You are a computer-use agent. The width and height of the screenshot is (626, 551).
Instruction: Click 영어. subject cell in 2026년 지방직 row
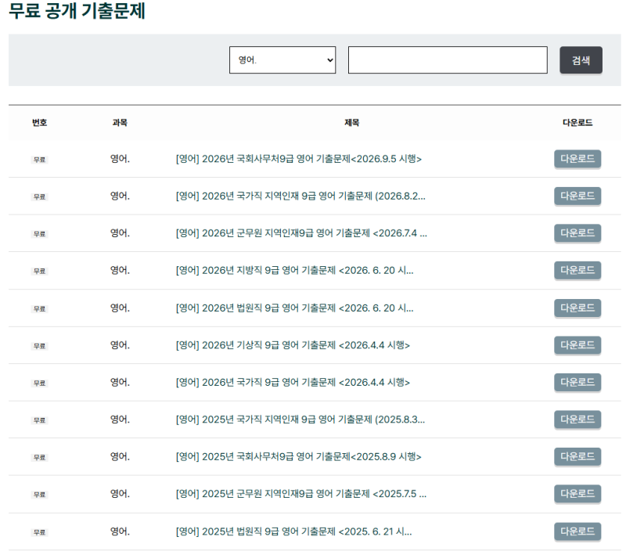click(x=120, y=270)
